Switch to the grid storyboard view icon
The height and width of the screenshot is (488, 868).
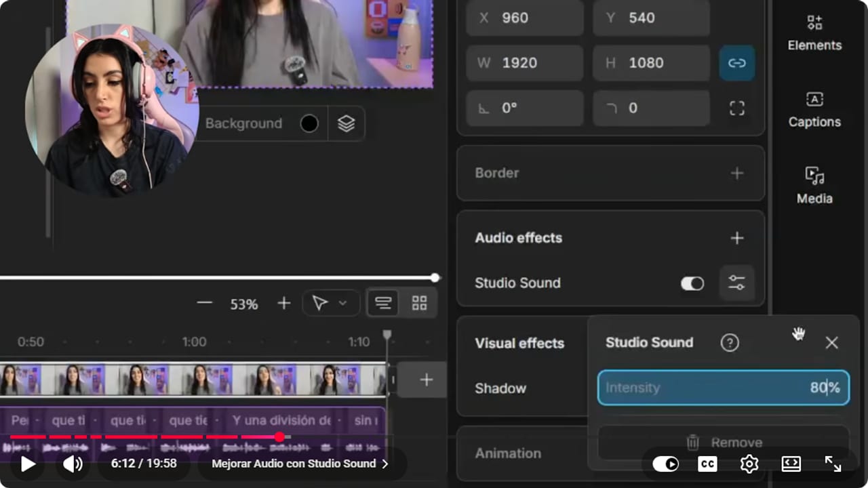(x=420, y=304)
